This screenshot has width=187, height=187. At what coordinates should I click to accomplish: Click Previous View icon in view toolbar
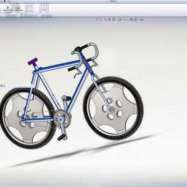click(x=105, y=20)
